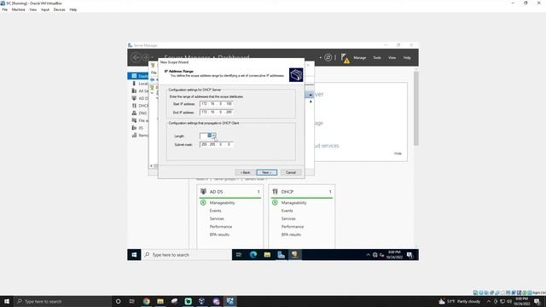
Task: Open the VM Action Center notifications
Action: coord(409,255)
